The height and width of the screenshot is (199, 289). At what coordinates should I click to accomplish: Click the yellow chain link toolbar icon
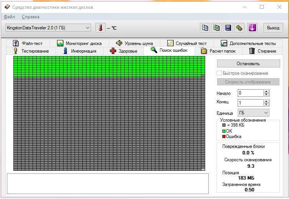[239, 28]
